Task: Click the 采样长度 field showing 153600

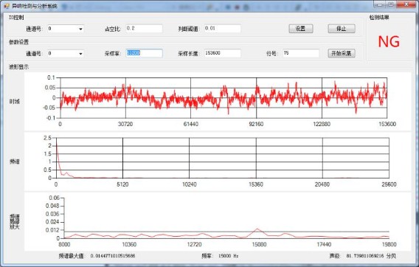Action: click(223, 53)
